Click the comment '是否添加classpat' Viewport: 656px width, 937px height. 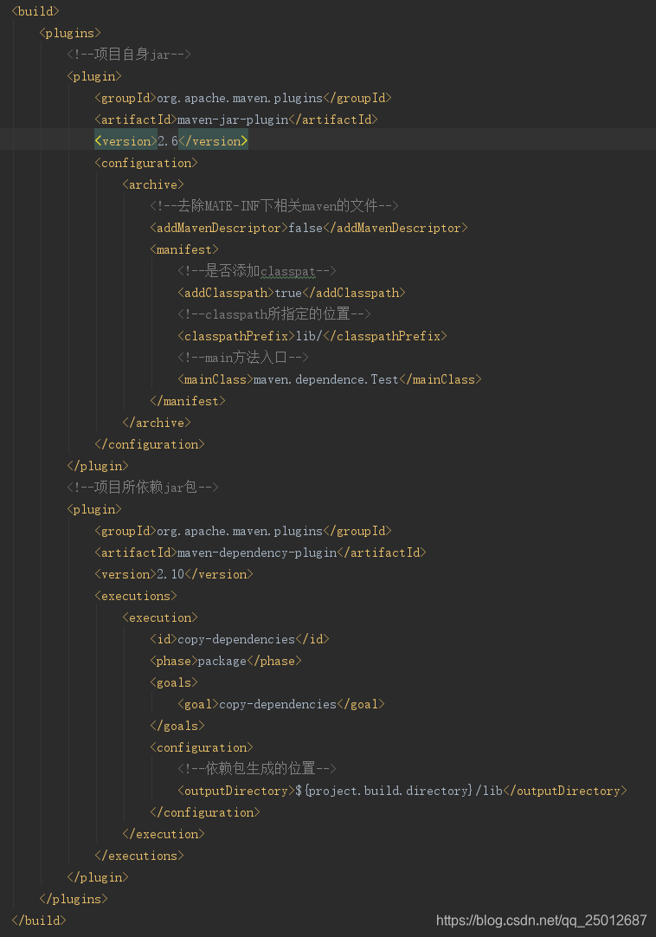tap(257, 271)
